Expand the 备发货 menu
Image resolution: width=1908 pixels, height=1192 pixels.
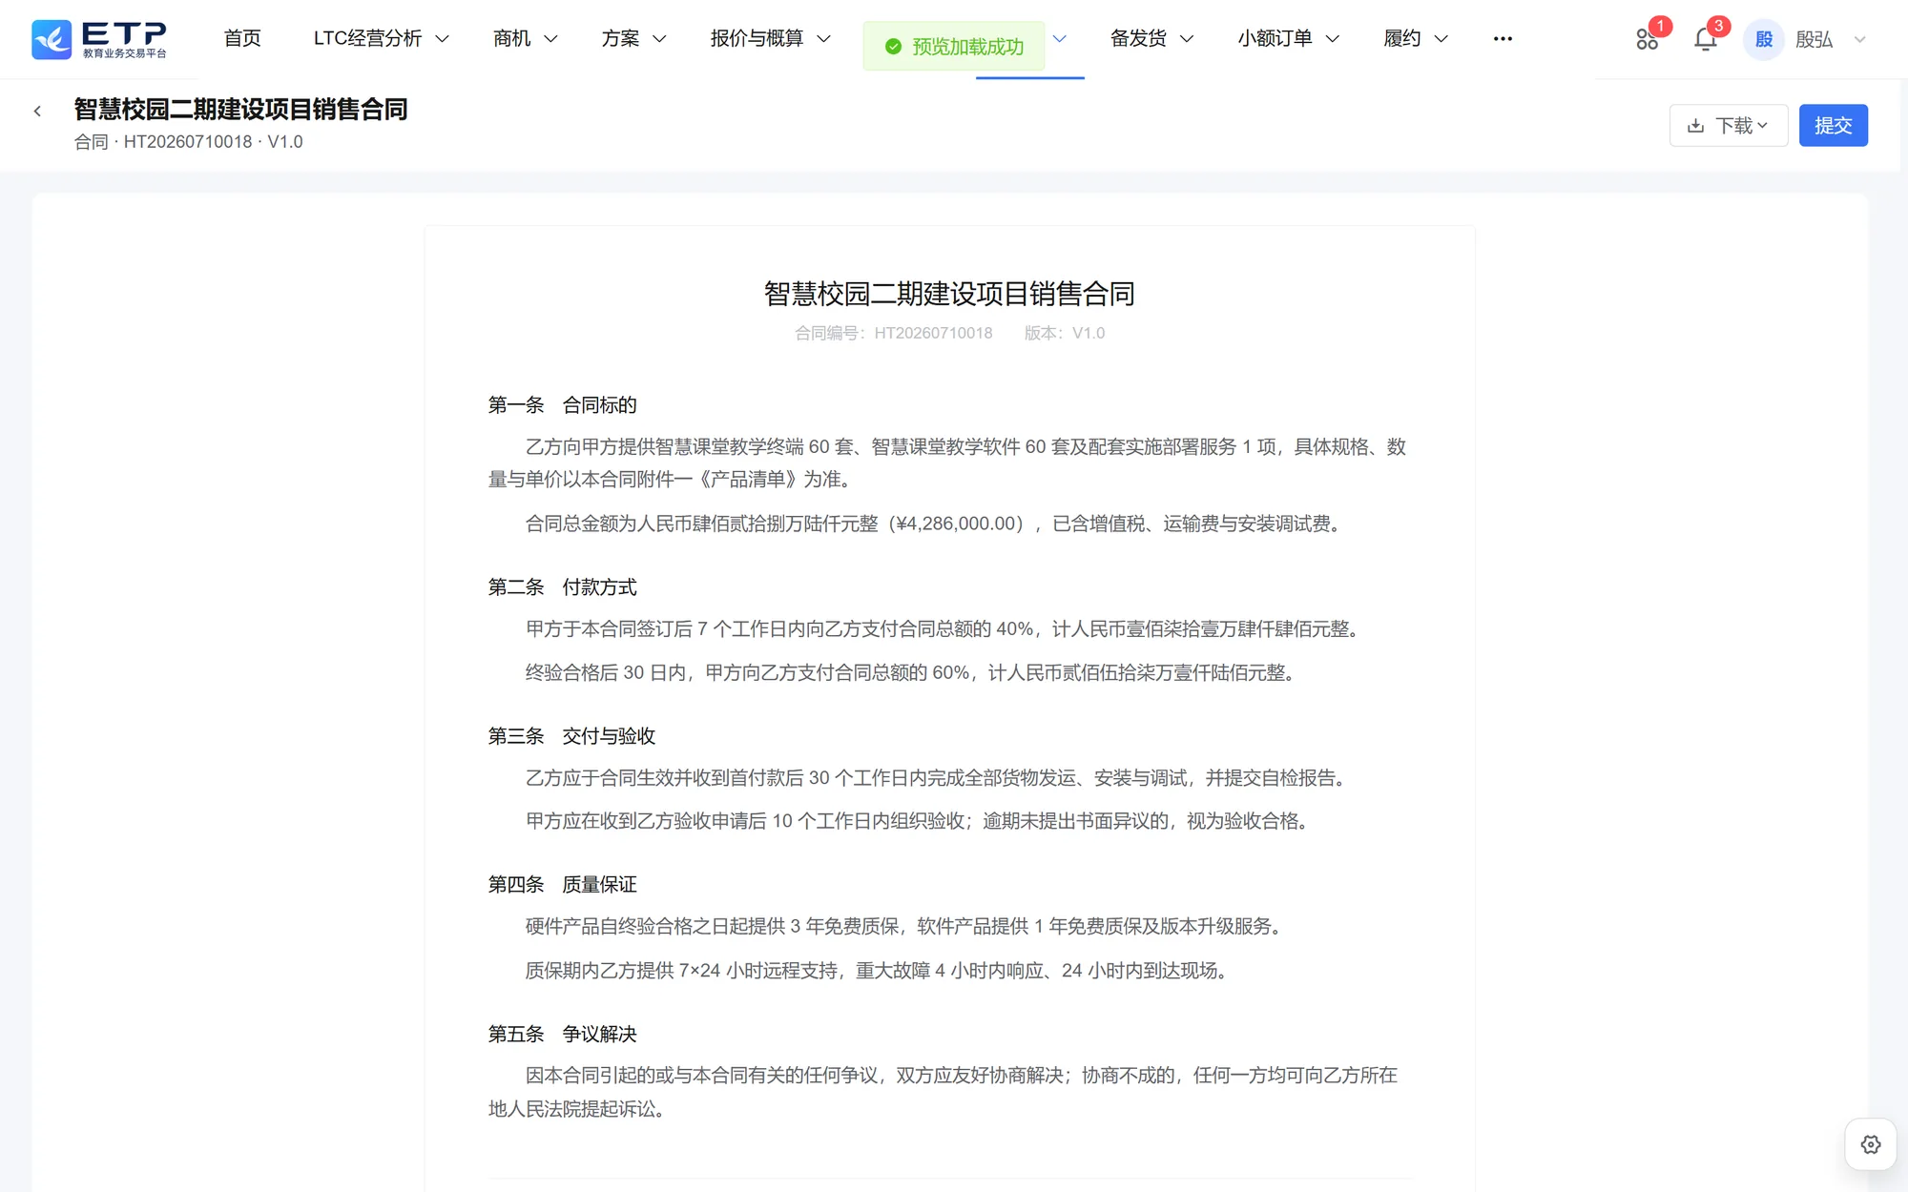coord(1151,38)
